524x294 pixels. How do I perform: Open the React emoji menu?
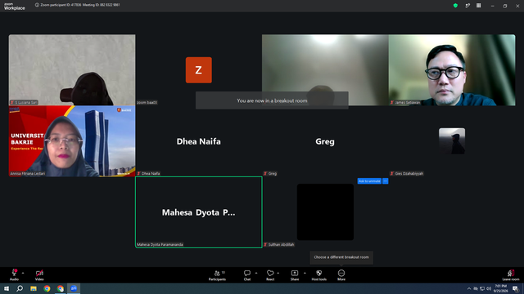[x=270, y=274]
